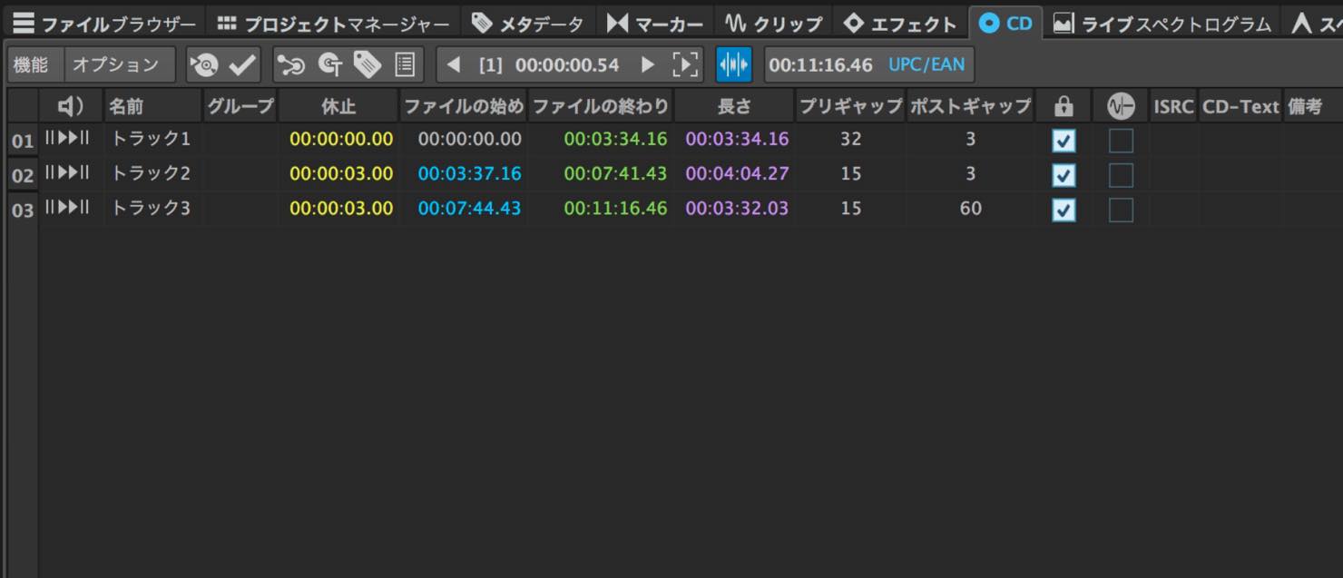This screenshot has width=1343, height=578.
Task: Enable the waveform checkbox for トラック3
Action: (x=1121, y=211)
